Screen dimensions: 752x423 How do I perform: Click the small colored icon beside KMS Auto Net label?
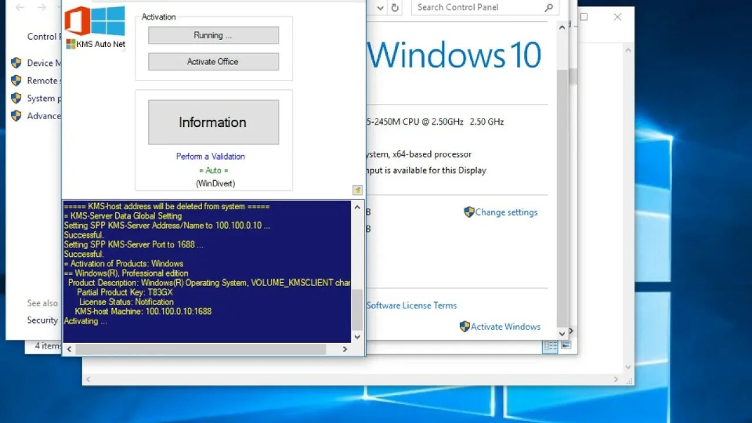70,44
